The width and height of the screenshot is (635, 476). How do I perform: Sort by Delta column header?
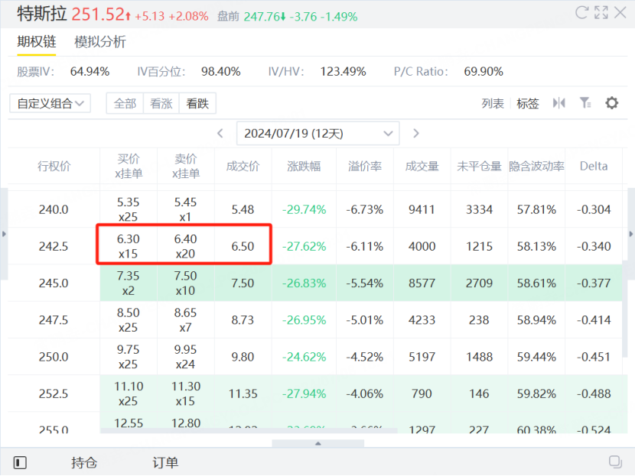pyautogui.click(x=594, y=167)
